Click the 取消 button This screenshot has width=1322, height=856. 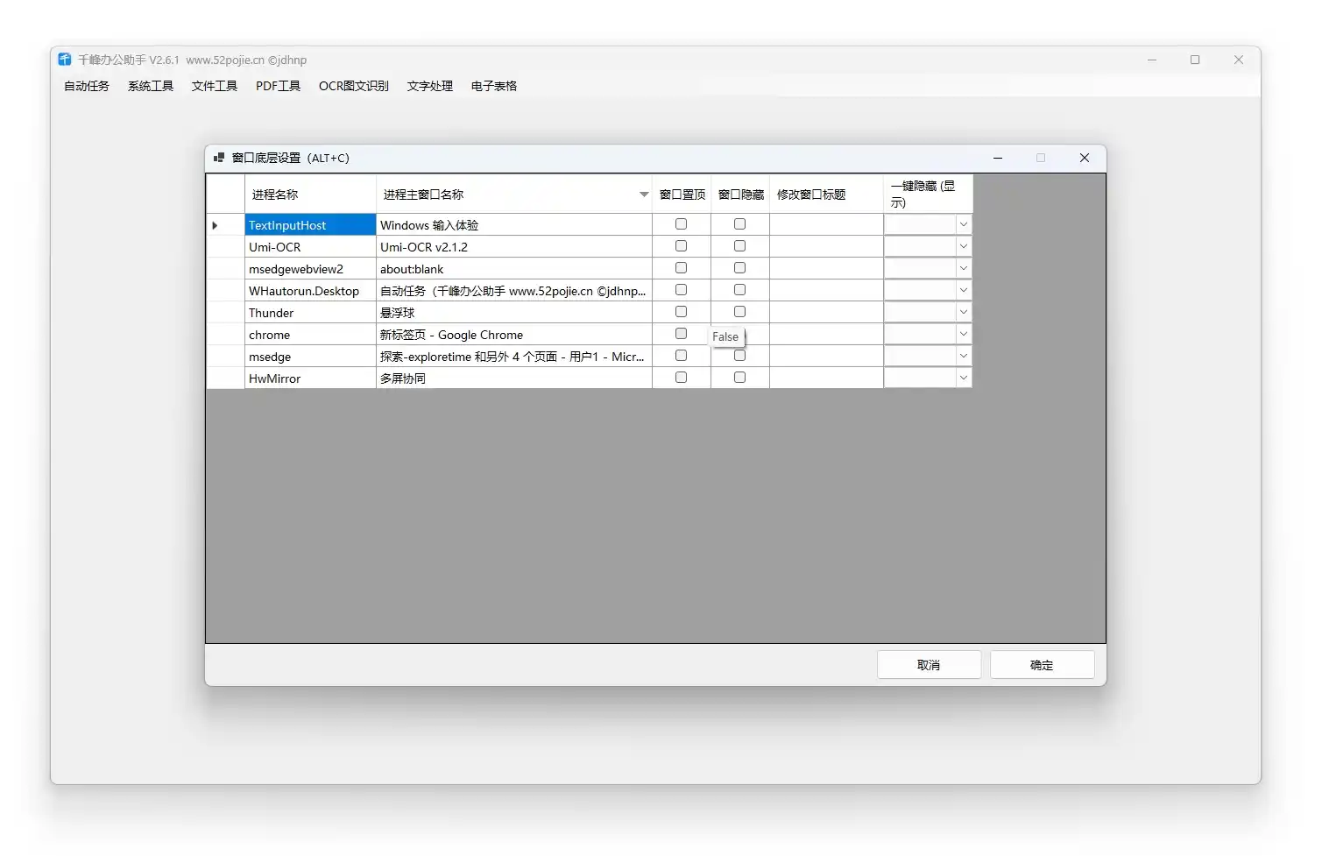929,665
